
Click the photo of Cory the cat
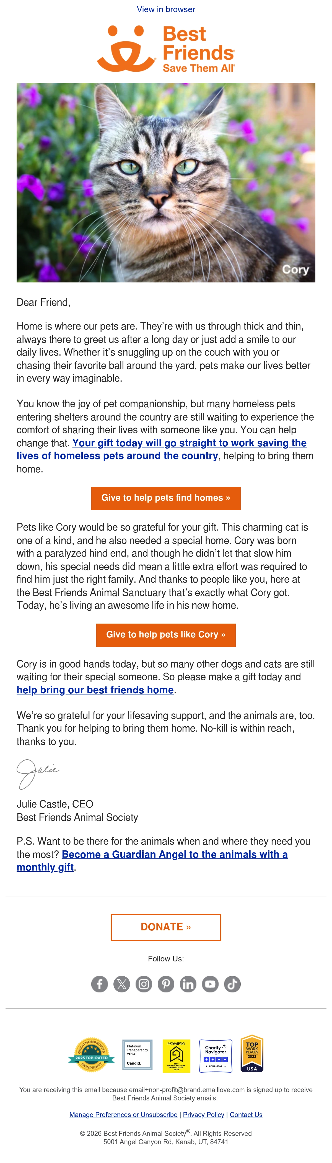pyautogui.click(x=166, y=182)
